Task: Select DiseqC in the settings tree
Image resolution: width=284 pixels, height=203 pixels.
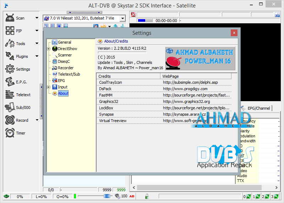Action: pos(64,61)
